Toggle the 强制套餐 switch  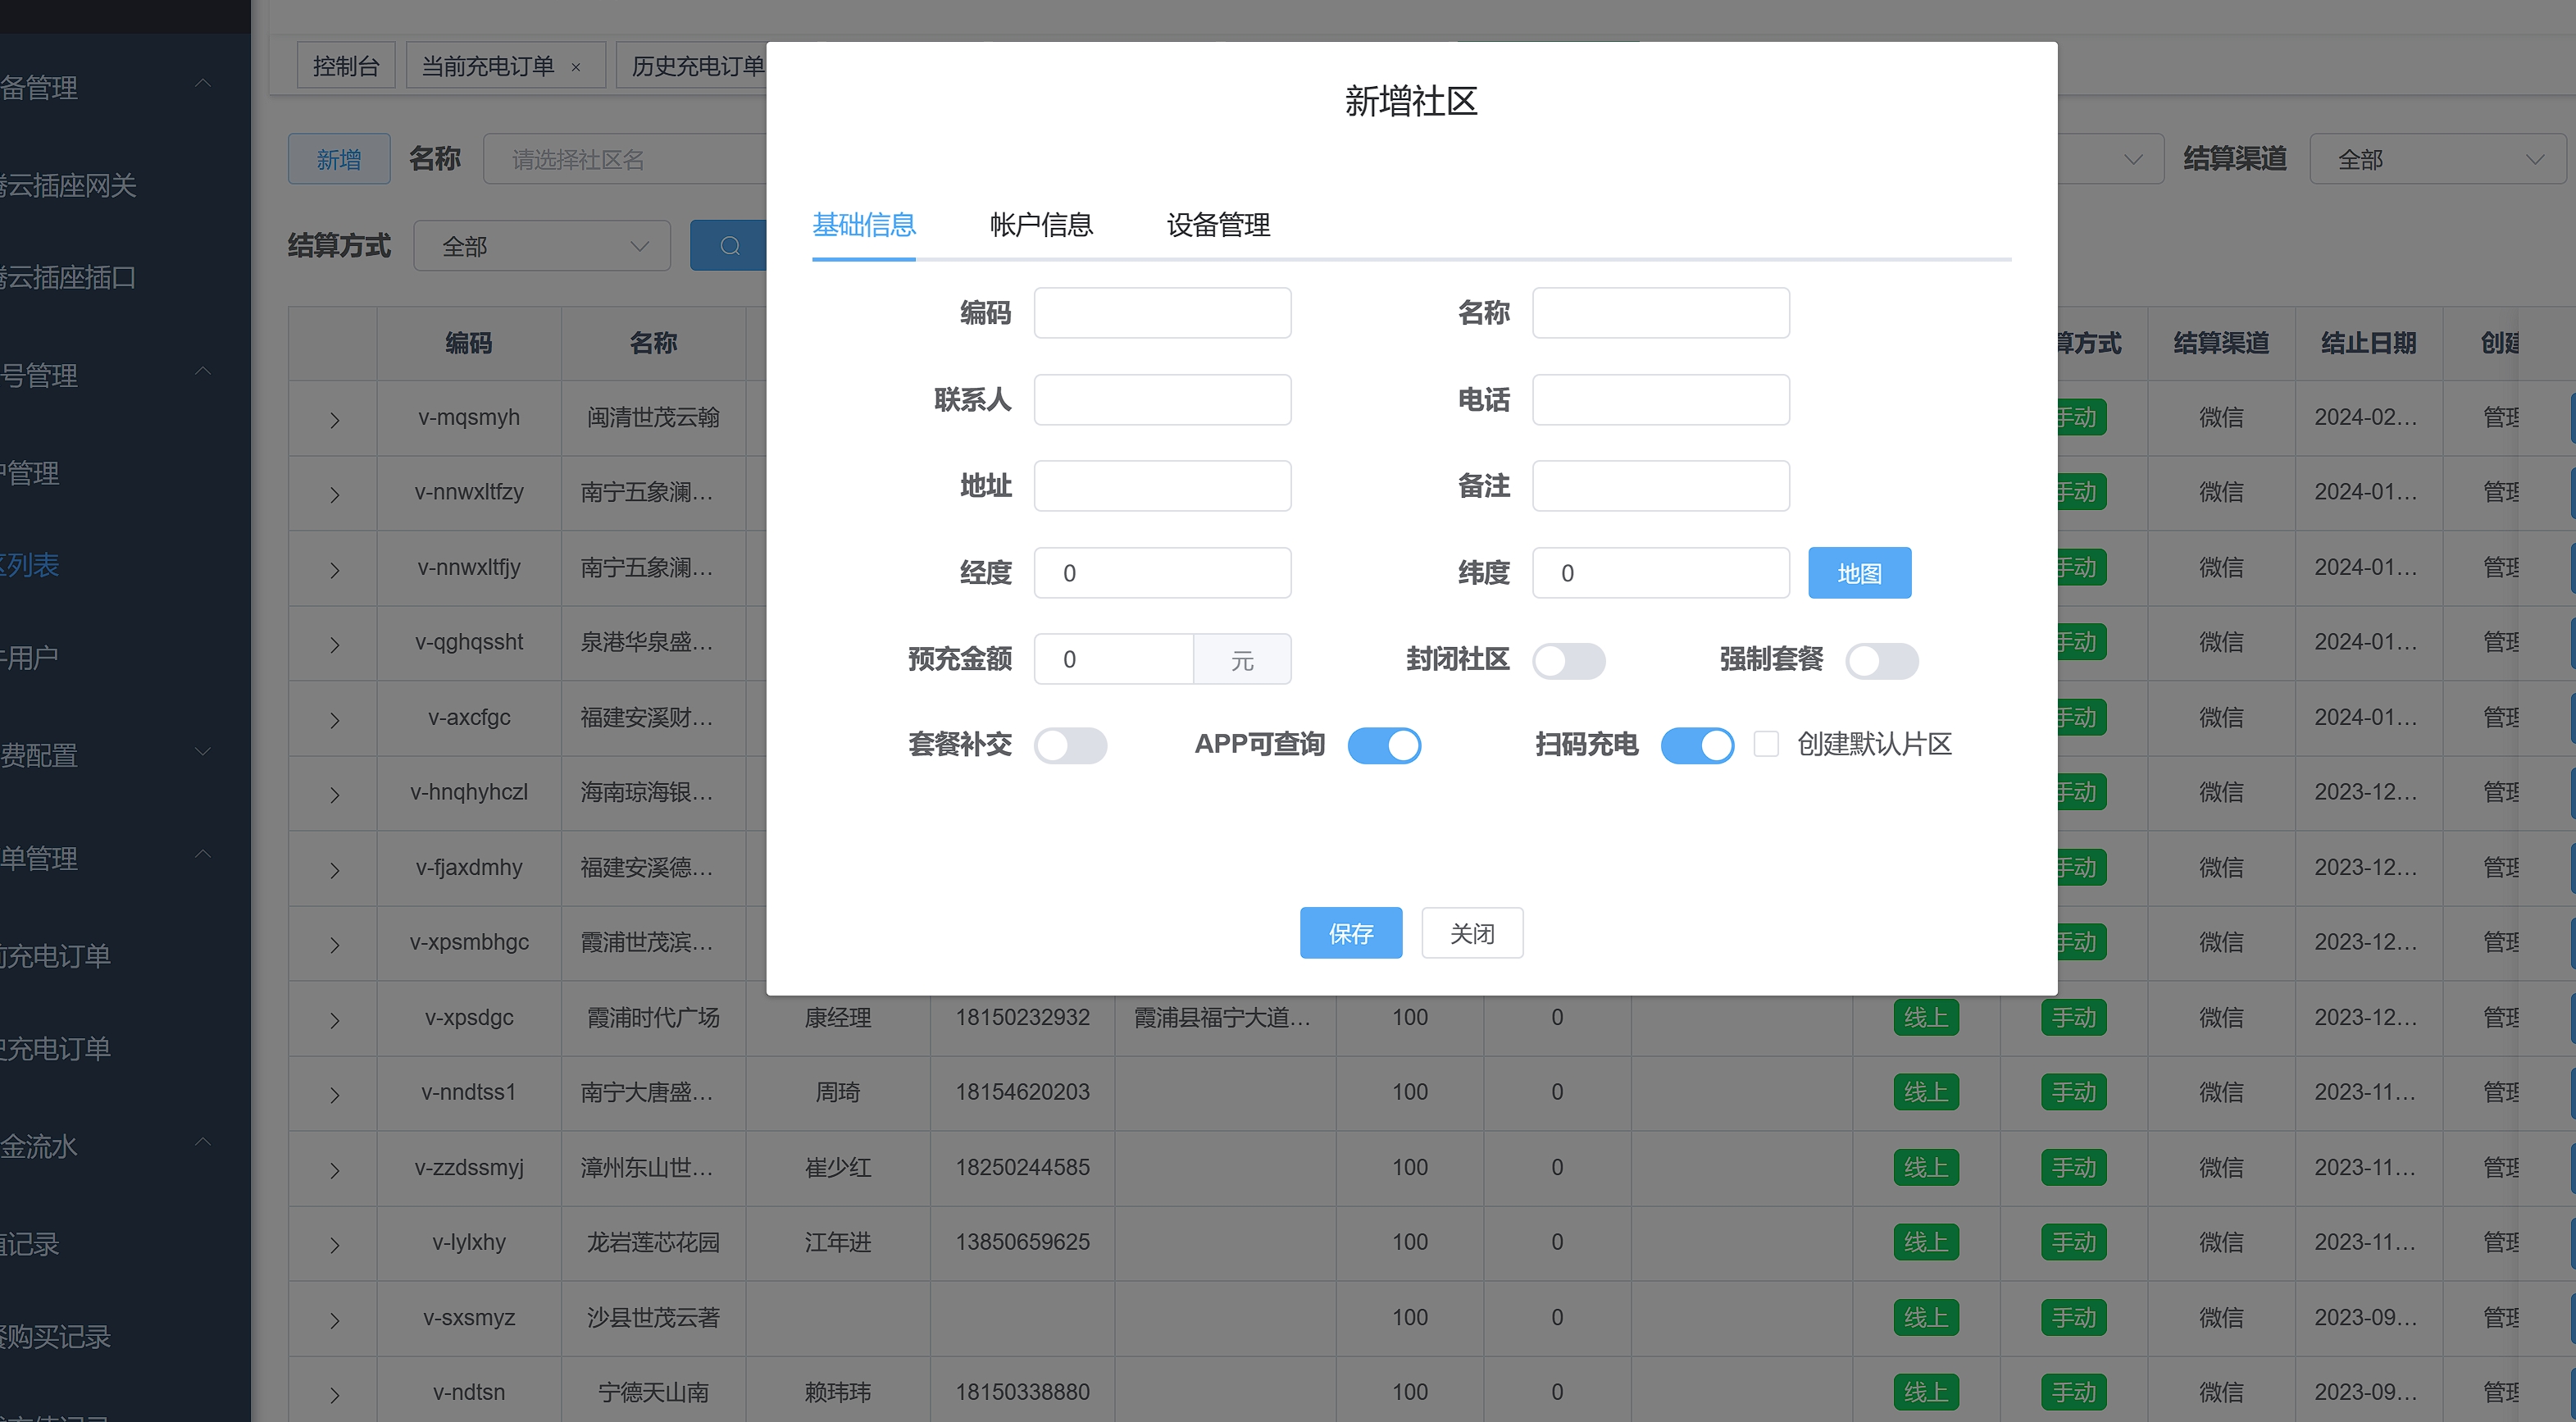point(1882,660)
